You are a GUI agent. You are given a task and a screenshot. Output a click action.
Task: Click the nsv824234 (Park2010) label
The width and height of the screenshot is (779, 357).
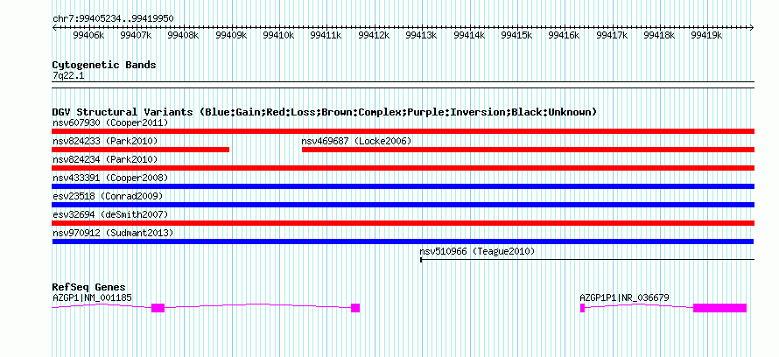click(105, 160)
